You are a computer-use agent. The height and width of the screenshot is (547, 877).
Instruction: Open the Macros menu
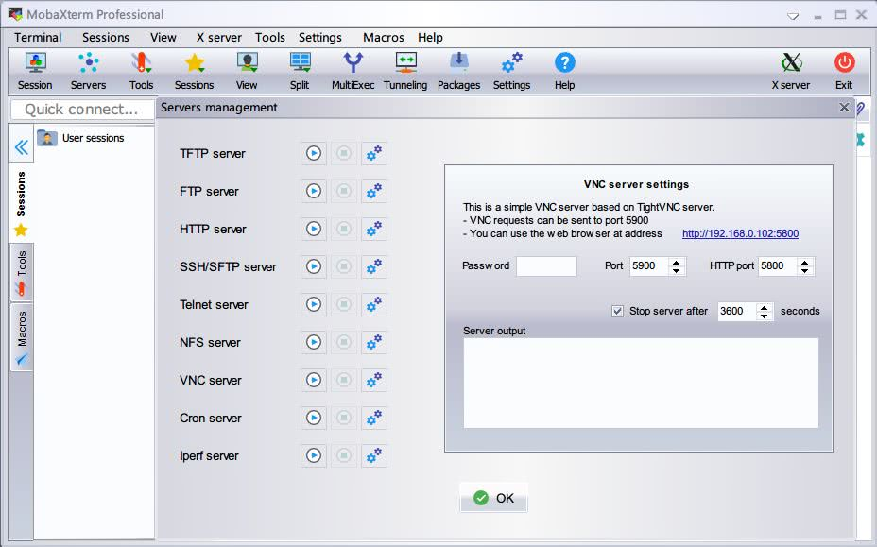click(384, 38)
